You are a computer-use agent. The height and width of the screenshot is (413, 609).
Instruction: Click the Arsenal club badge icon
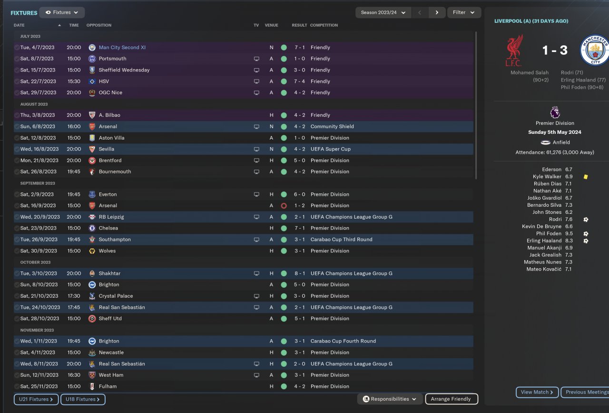pyautogui.click(x=92, y=127)
